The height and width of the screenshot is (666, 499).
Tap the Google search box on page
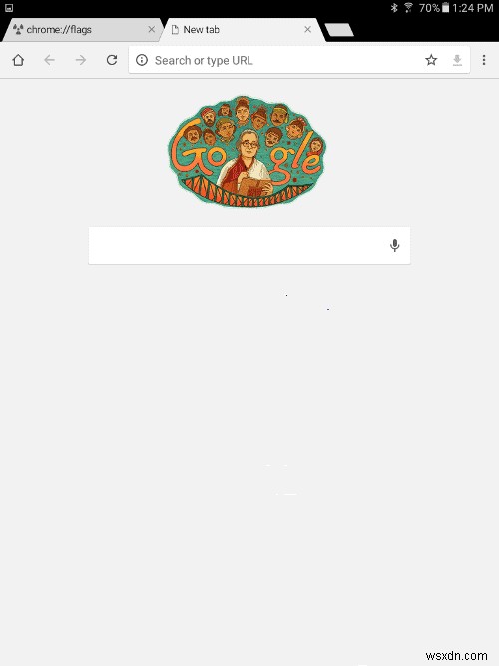pos(249,245)
